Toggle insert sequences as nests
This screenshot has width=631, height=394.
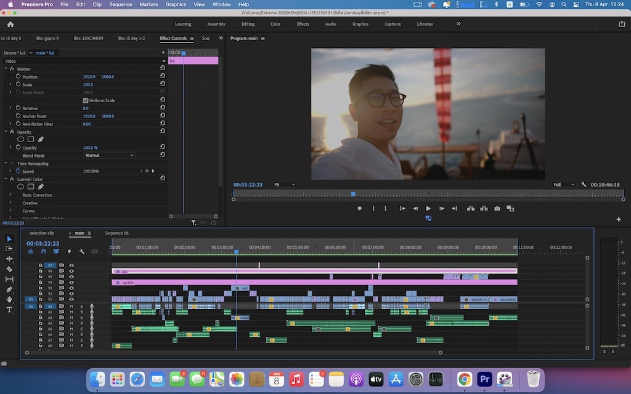(x=31, y=251)
